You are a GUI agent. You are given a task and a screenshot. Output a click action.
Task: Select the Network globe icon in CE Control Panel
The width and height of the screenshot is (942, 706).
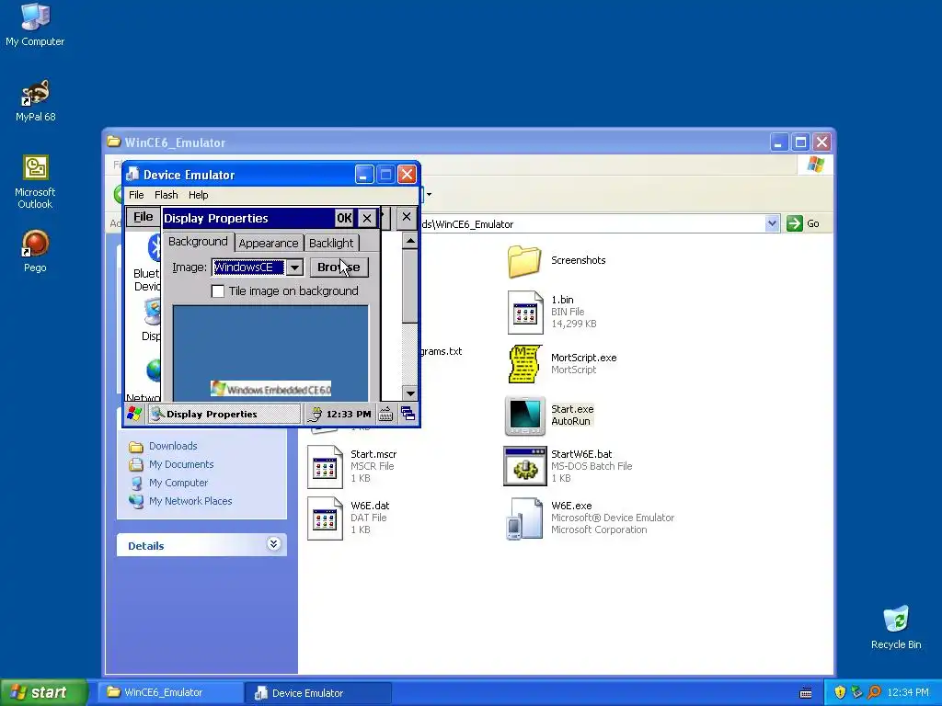(x=154, y=370)
